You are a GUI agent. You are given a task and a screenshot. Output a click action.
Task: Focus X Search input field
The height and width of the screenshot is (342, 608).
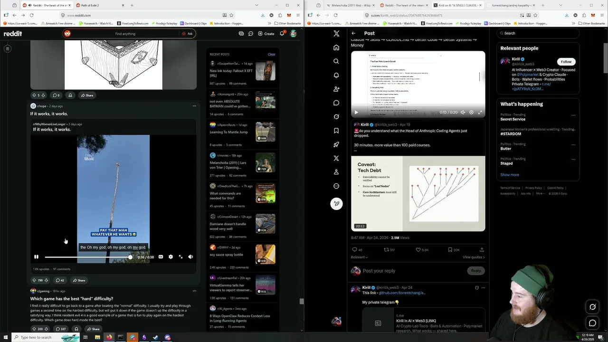538,33
